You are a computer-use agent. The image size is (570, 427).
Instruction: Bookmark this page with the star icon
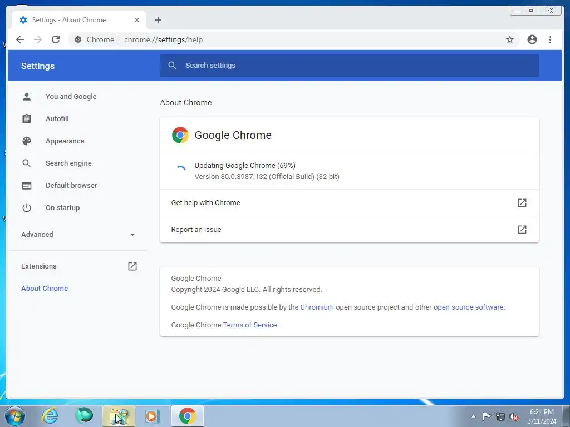tap(510, 39)
